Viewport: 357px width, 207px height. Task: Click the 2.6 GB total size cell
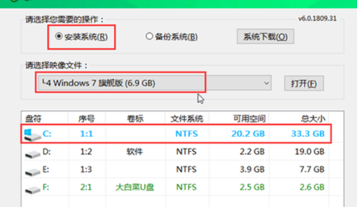click(x=312, y=187)
